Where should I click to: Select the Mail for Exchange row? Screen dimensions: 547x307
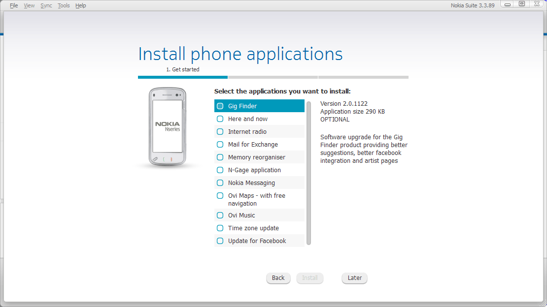pos(259,144)
